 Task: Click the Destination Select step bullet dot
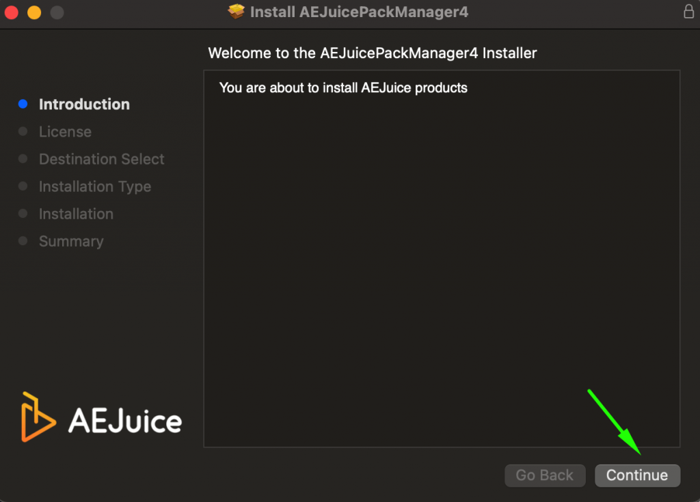pyautogui.click(x=23, y=158)
